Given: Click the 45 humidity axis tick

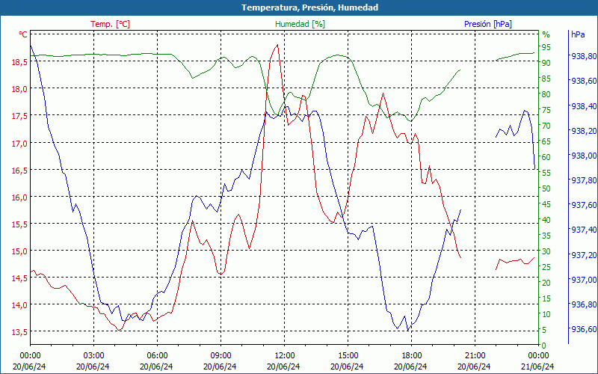Looking at the screenshot, I should pos(546,204).
